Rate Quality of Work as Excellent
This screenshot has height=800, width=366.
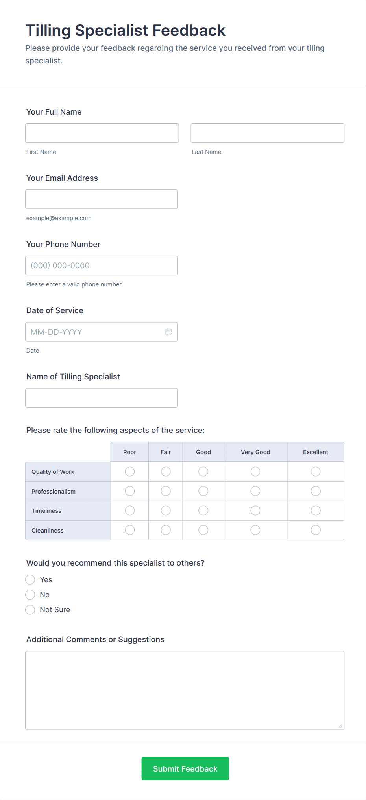point(316,471)
